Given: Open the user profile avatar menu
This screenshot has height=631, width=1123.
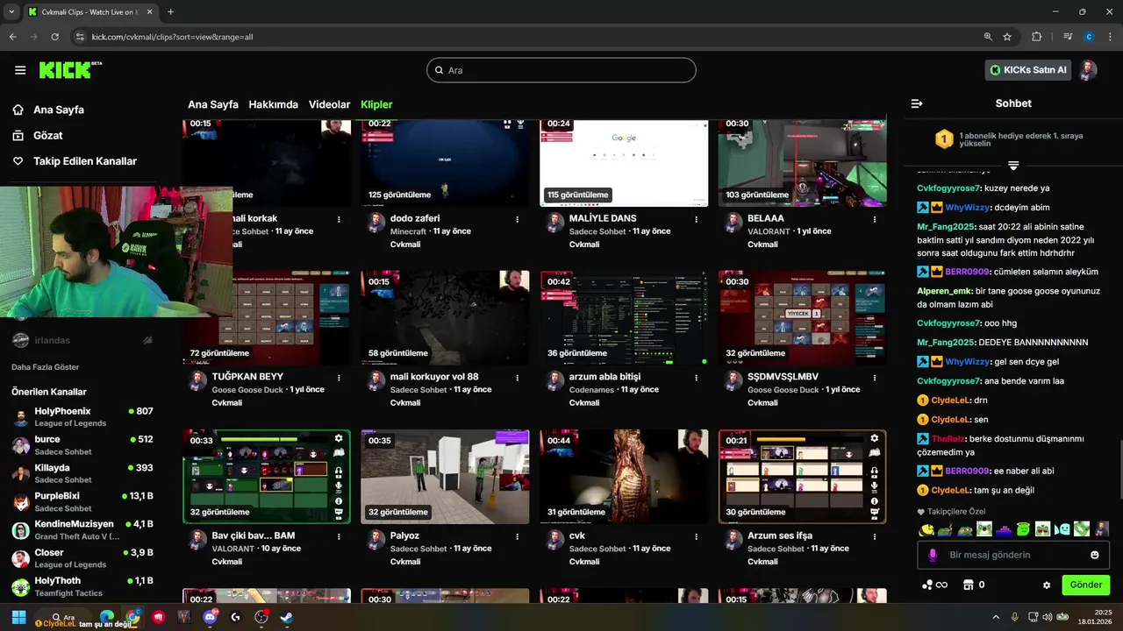Looking at the screenshot, I should [1088, 70].
